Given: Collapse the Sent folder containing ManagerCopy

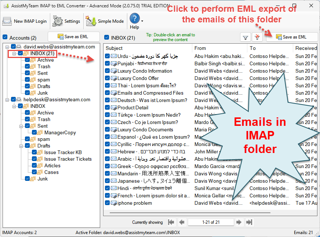Looking at the screenshot, I should click(21, 126).
